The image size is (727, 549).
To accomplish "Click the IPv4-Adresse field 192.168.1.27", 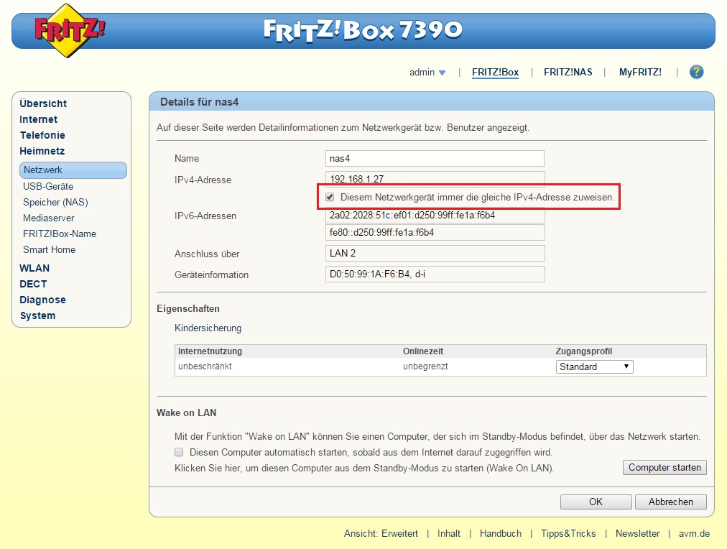I will tap(435, 178).
